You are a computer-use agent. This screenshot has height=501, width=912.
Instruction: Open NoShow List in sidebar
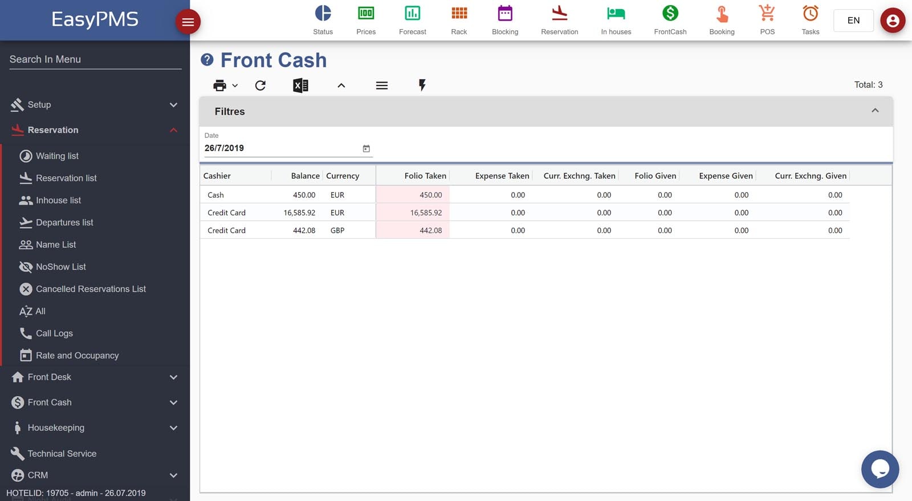[60, 267]
